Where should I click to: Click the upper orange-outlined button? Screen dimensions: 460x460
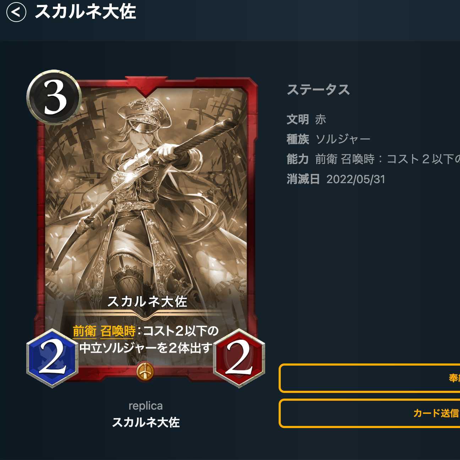tap(369, 378)
